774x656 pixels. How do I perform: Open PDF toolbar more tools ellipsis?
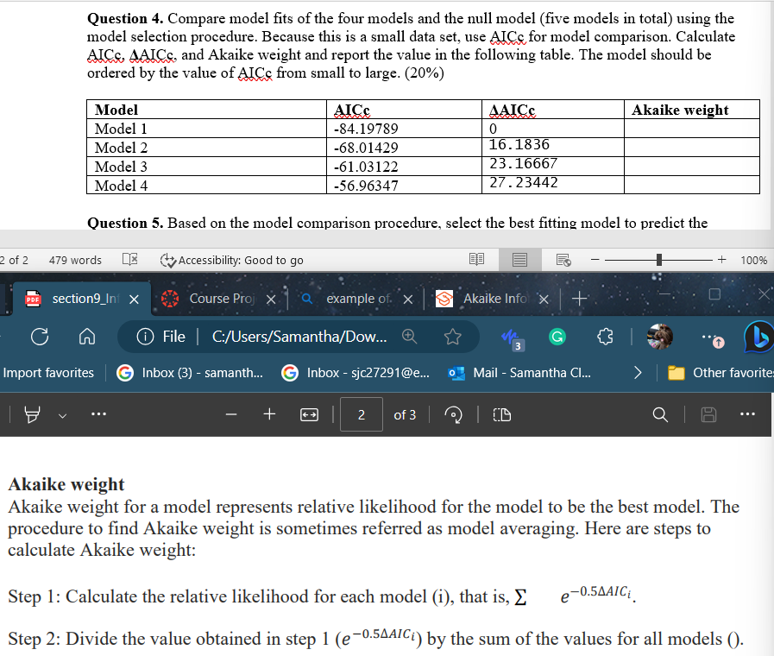click(x=98, y=413)
